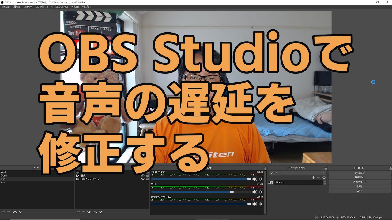Image resolution: width=392 pixels, height=220 pixels.
Task: Click 配信開始 to start streaming
Action: (360, 173)
